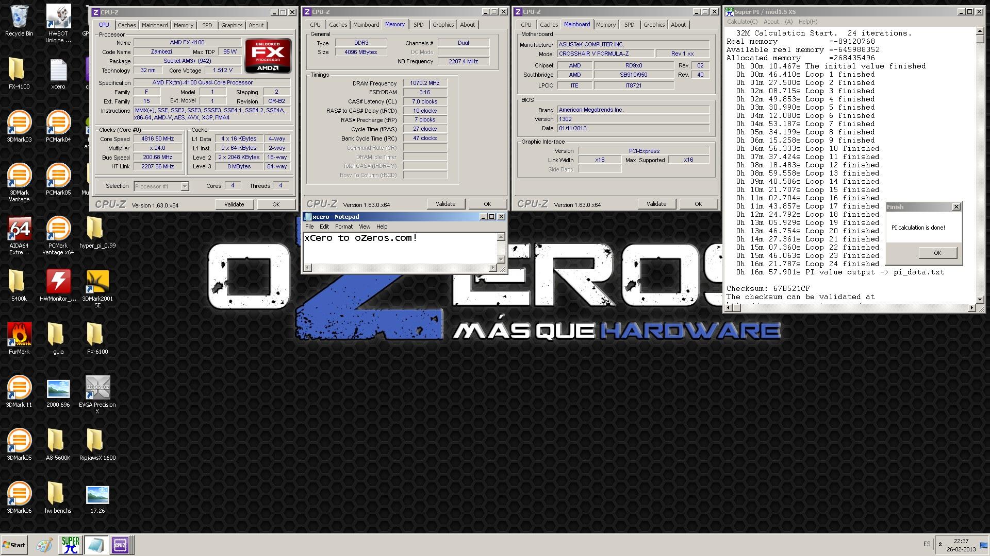Open the 17.26 image file
Viewport: 990px width, 556px height.
(97, 498)
